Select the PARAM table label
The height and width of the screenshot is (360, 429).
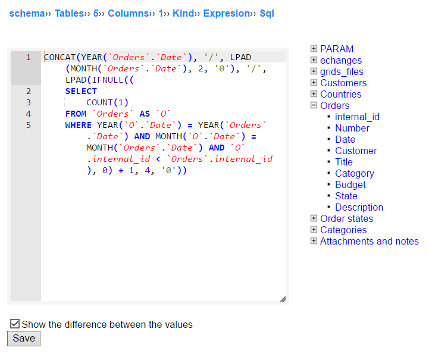[337, 49]
